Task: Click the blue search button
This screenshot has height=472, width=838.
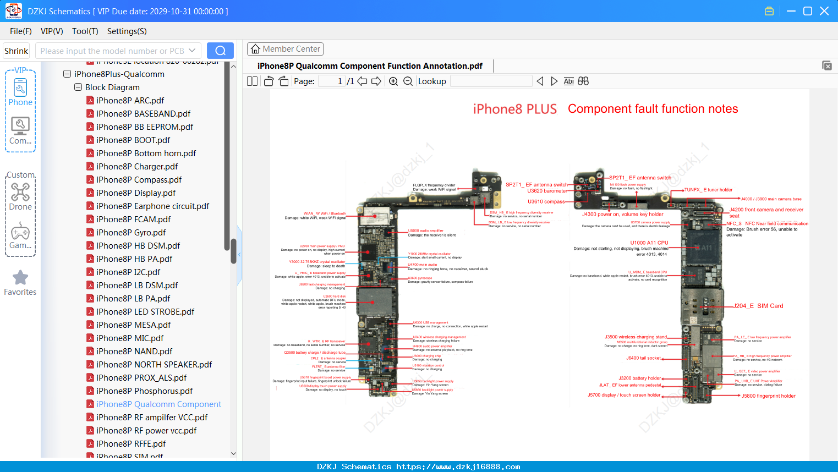Action: (x=220, y=51)
